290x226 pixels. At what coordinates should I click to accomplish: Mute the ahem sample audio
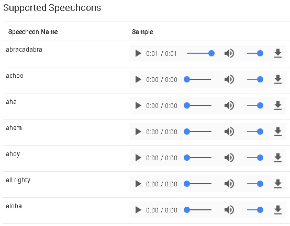(x=229, y=132)
